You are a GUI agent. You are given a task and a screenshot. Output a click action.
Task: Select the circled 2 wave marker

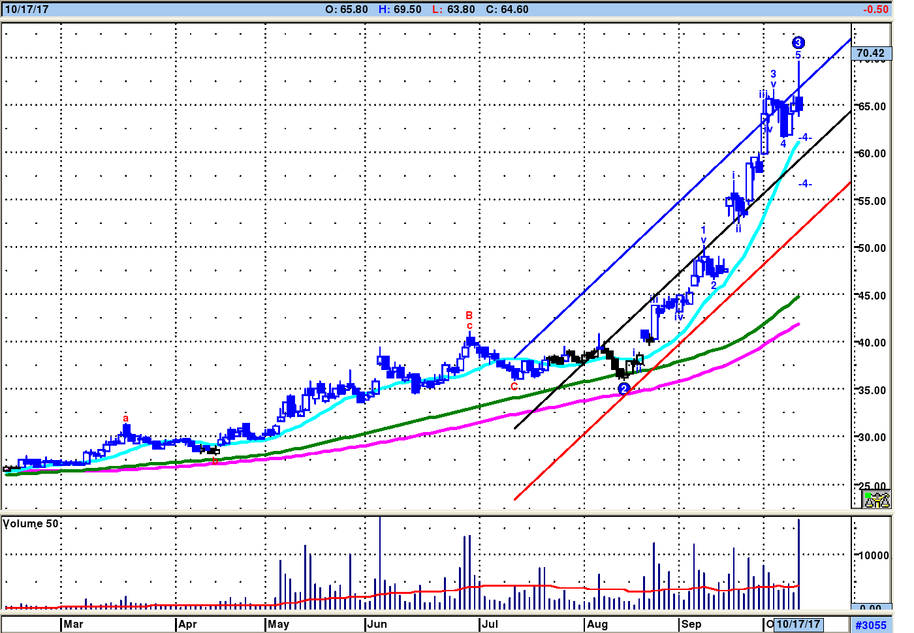pos(624,389)
